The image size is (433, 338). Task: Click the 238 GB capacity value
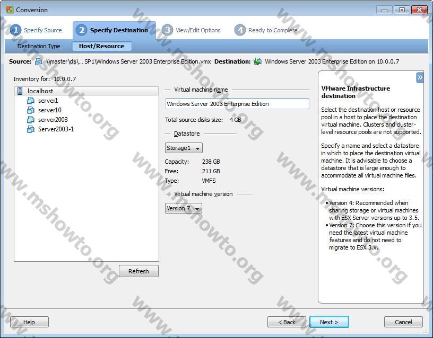(211, 162)
